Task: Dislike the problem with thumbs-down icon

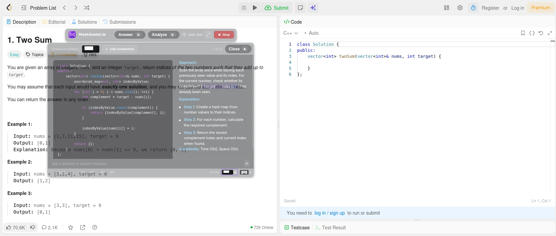Action: [33, 228]
